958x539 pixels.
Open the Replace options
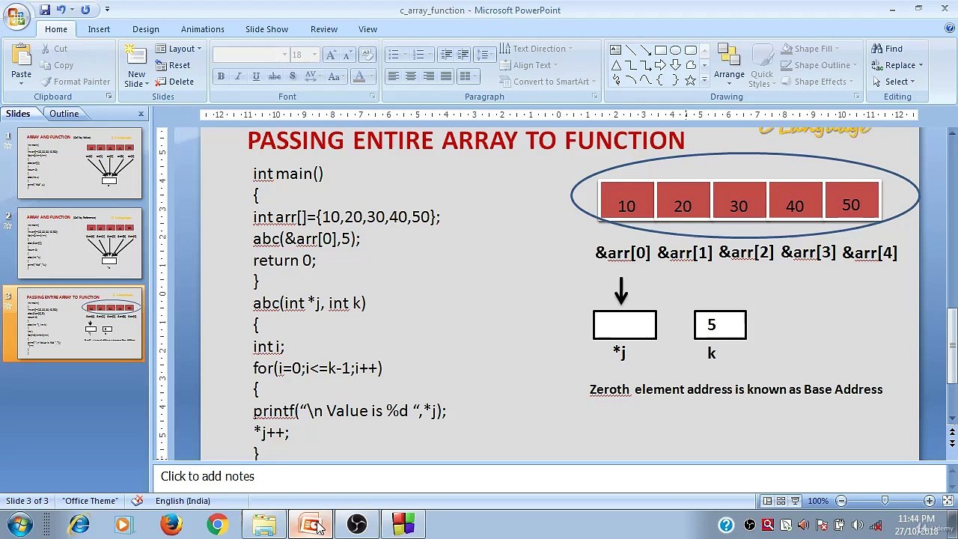coord(897,65)
